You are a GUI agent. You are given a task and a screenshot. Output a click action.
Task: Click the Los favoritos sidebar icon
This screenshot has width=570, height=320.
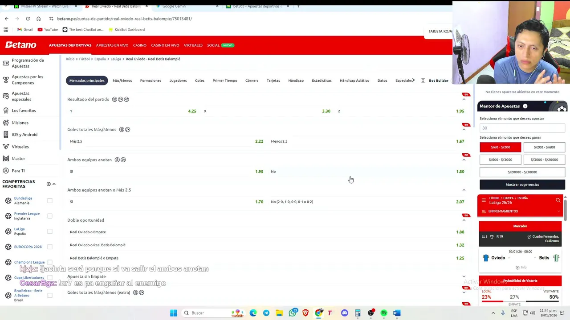tap(6, 111)
